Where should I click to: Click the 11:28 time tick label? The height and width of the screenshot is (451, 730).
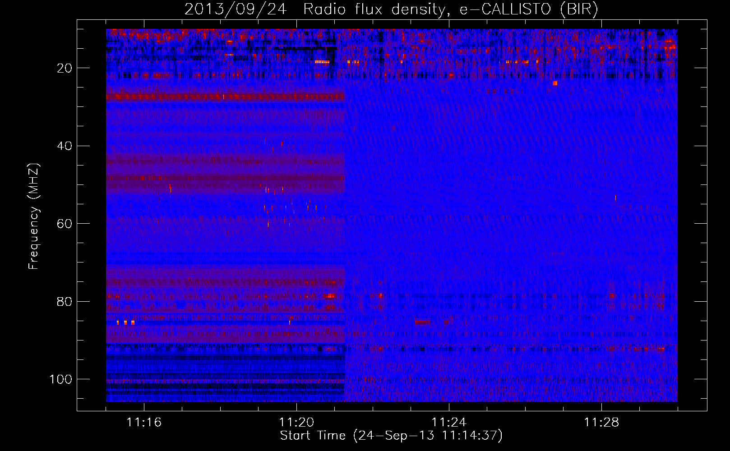(x=601, y=423)
